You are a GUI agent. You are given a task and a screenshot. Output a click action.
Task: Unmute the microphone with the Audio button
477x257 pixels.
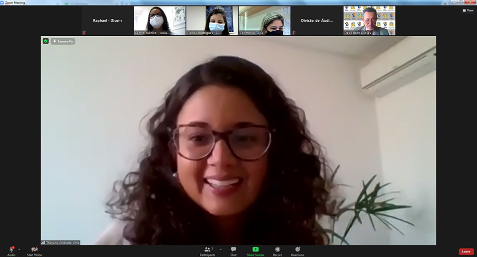(x=11, y=250)
